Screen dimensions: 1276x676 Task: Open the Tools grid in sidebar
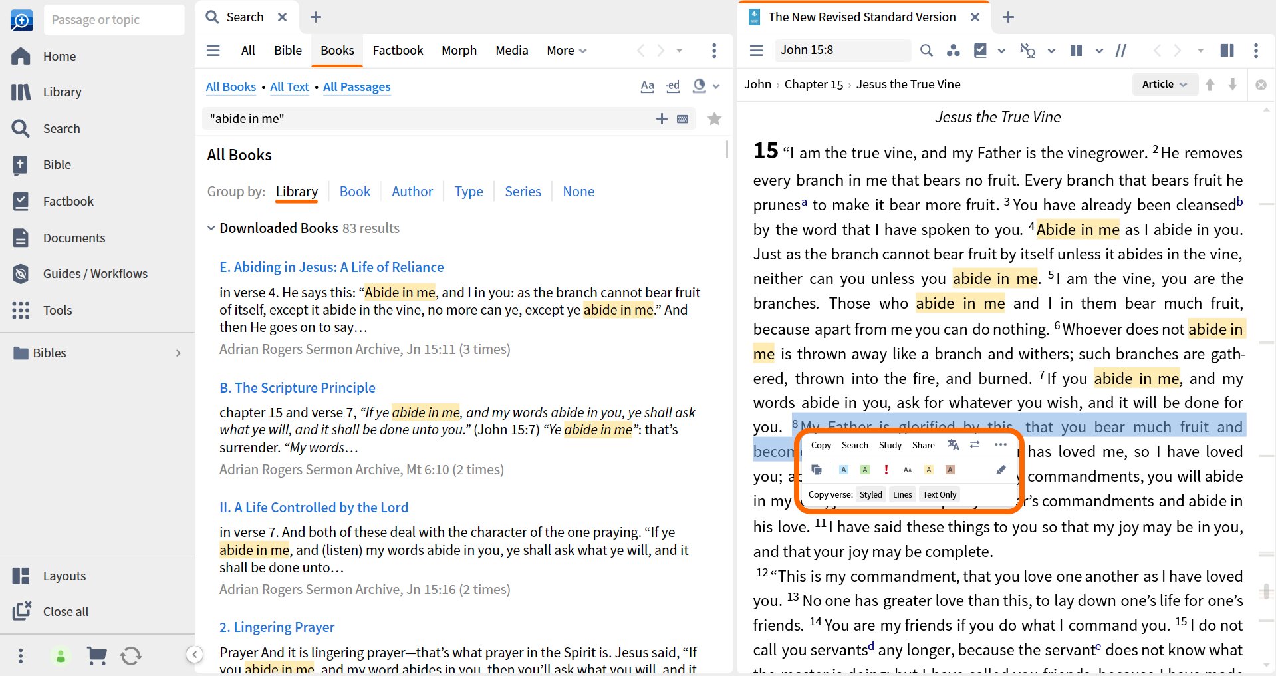pos(21,310)
